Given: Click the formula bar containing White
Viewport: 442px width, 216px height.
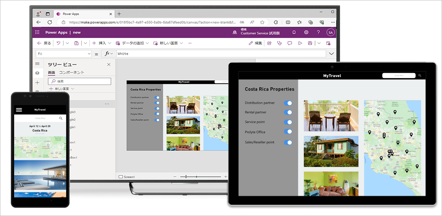Looking at the screenshot, I should 221,54.
